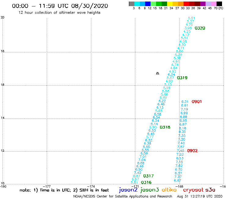The image size is (226, 199).
Task: Select the 0320 time stamp
Action: tap(200, 28)
